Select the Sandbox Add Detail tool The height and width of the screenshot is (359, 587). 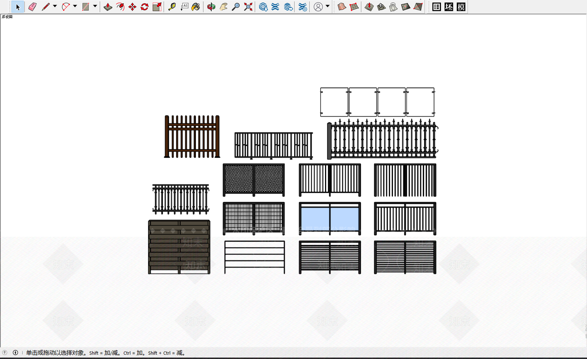pos(405,7)
